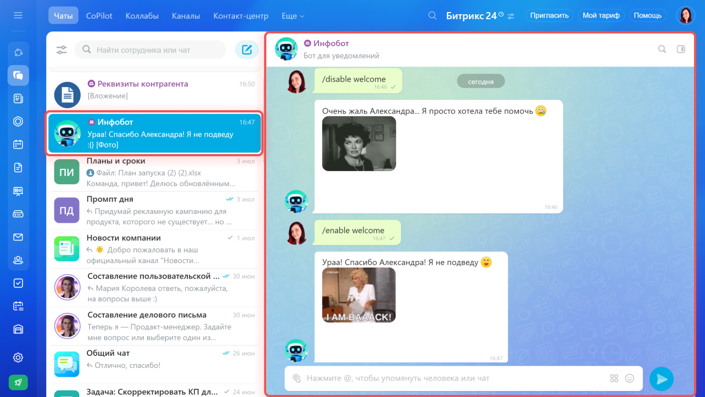
Task: Select the Инфобот chat in list
Action: [x=155, y=133]
